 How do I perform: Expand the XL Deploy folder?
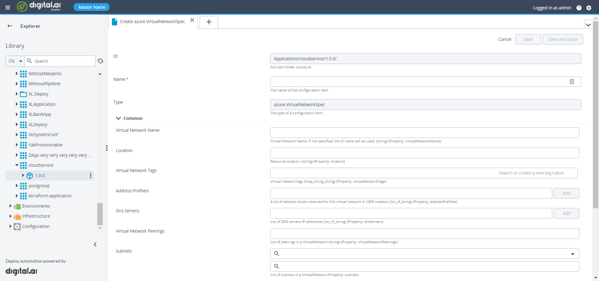pyautogui.click(x=17, y=94)
